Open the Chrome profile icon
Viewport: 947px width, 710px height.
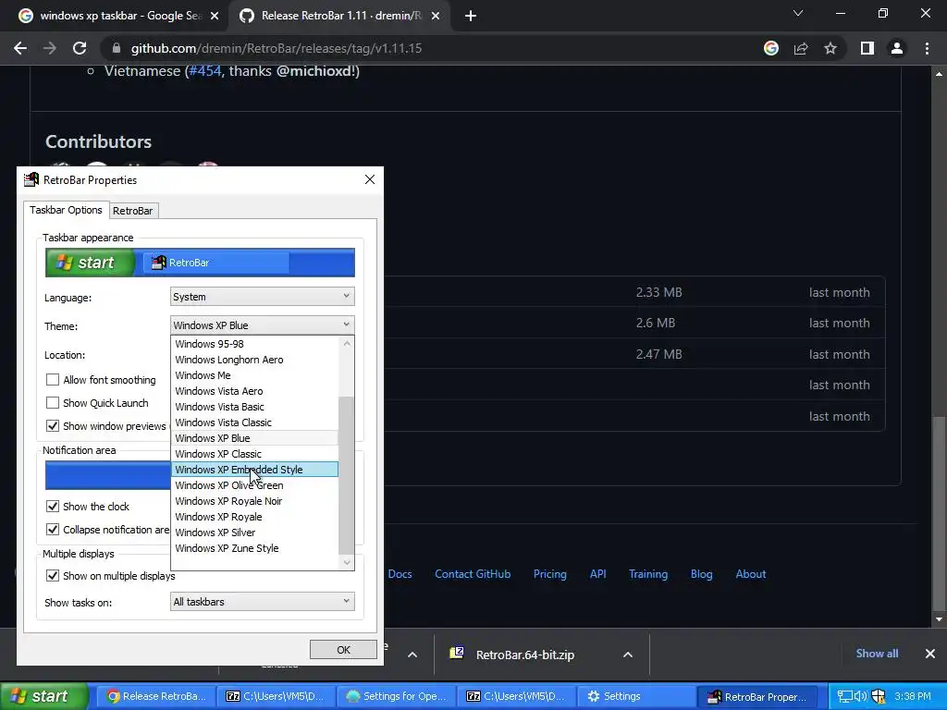[x=897, y=48]
